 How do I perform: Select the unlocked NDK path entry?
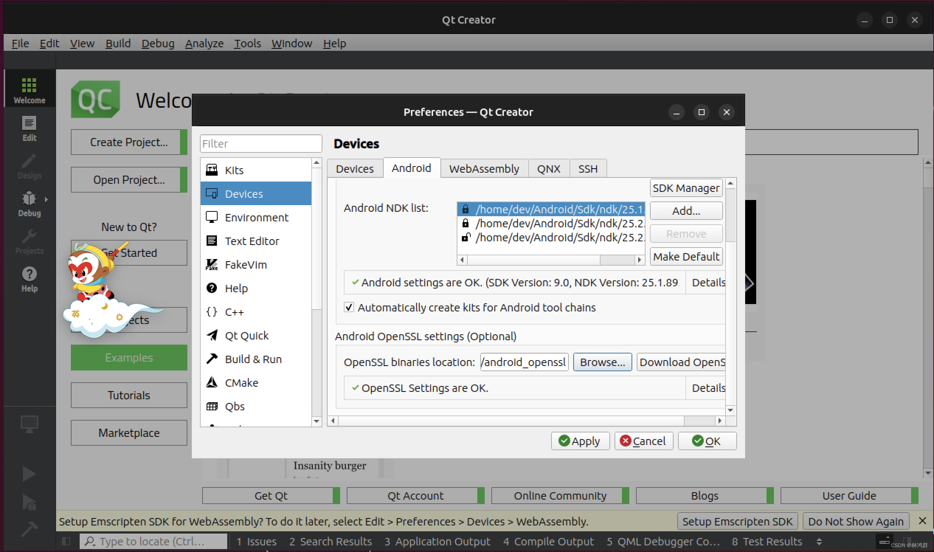point(551,237)
